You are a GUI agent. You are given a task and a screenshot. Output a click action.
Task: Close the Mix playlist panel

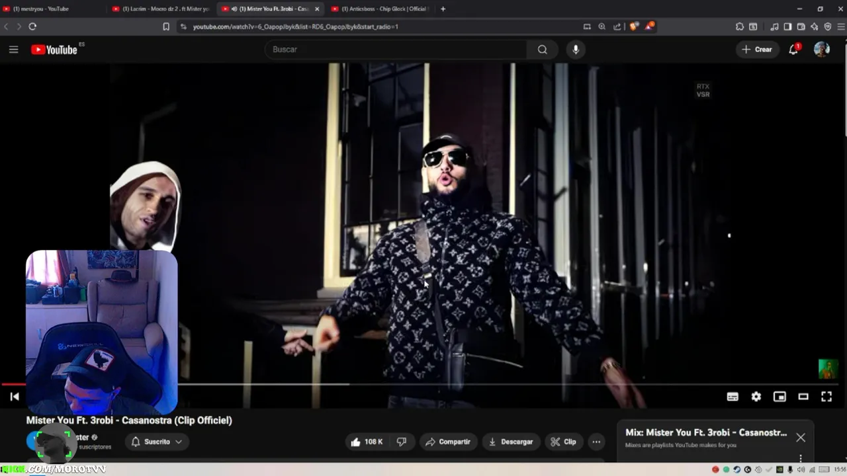[801, 438]
